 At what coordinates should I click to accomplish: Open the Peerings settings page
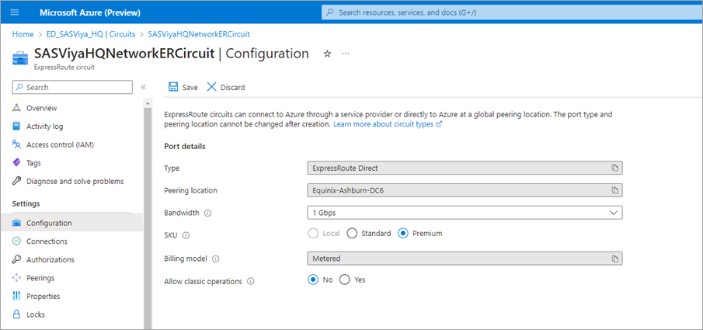pos(39,278)
